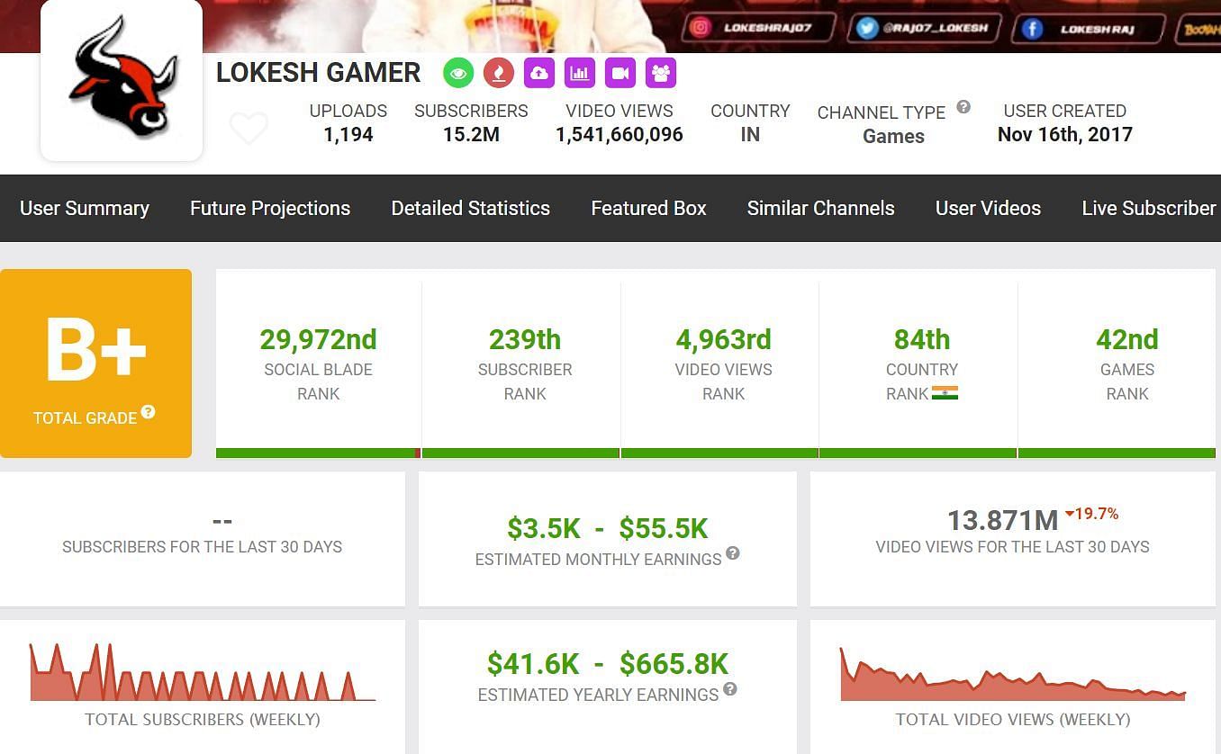Screen dimensions: 1221x754
Task: Open the Detailed Statistics tab
Action: tap(470, 208)
